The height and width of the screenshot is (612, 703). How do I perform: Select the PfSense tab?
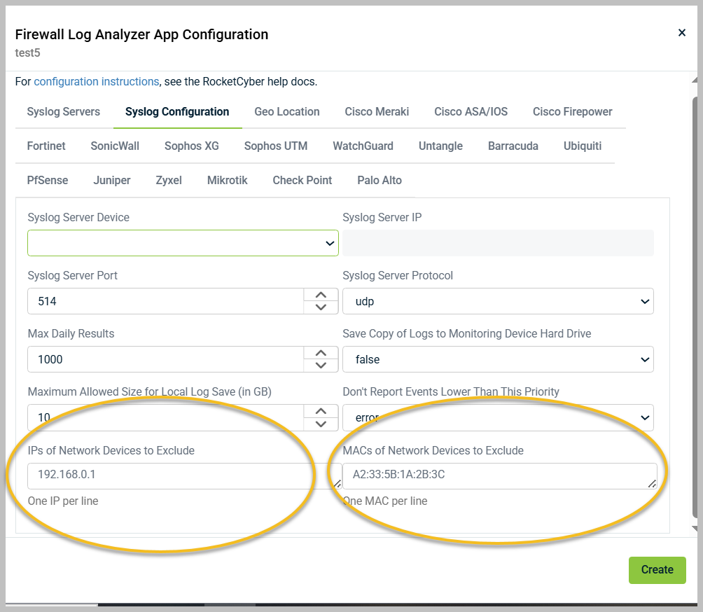coord(48,181)
